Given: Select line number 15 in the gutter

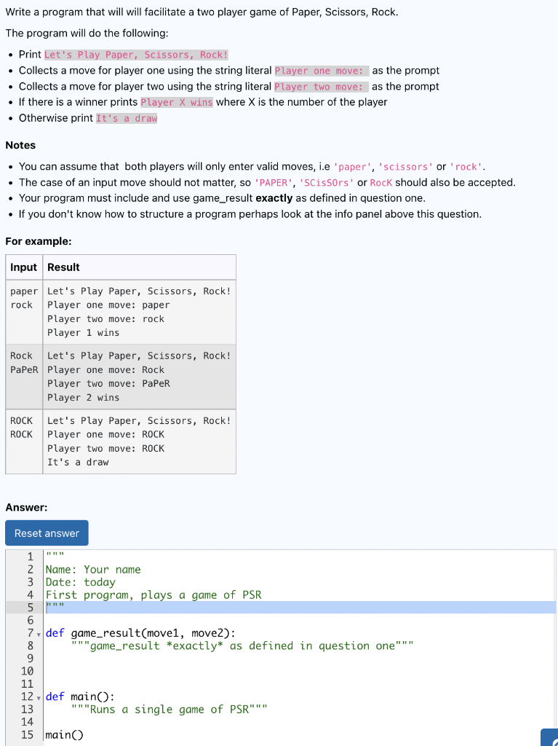Looking at the screenshot, I should click(29, 734).
